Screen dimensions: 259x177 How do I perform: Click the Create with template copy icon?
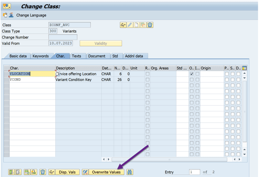[x=143, y=25]
